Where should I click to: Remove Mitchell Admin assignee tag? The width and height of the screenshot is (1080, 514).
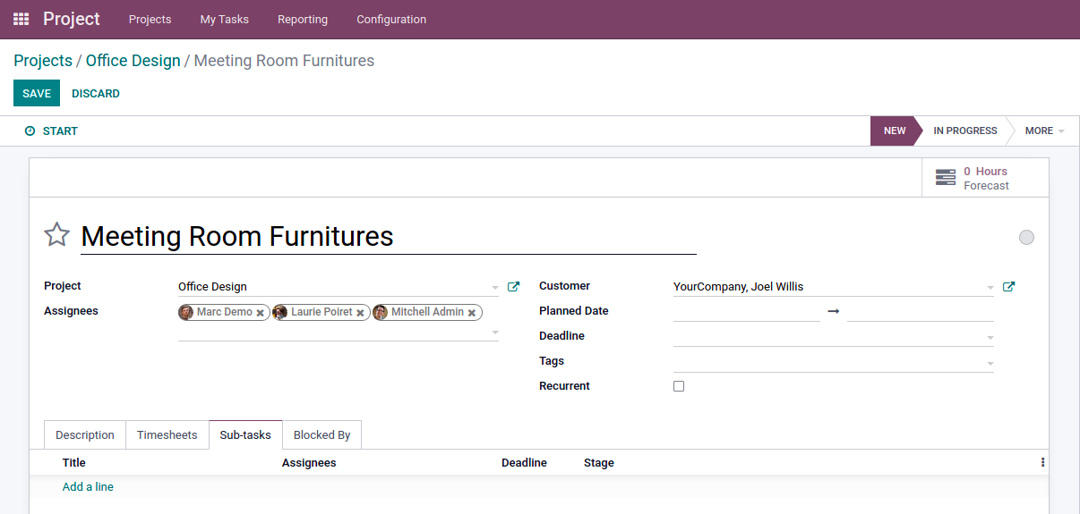[x=472, y=313]
